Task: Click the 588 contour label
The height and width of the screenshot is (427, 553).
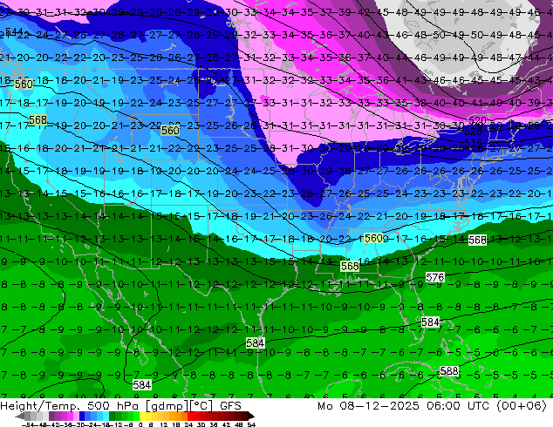Action: click(449, 371)
